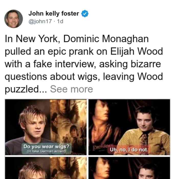Open the 1d post timestamp

[60, 21]
